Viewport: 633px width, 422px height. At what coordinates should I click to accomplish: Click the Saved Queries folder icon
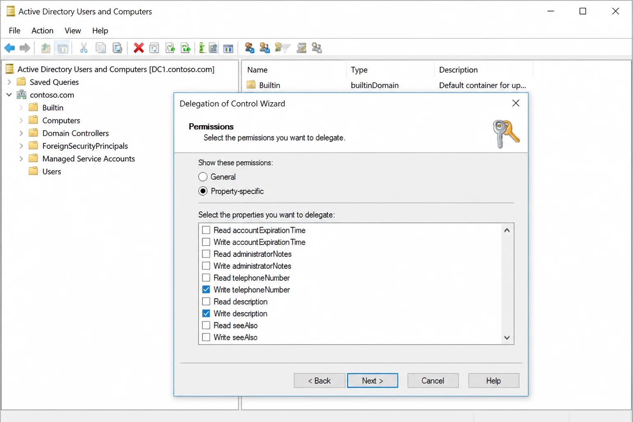point(21,82)
